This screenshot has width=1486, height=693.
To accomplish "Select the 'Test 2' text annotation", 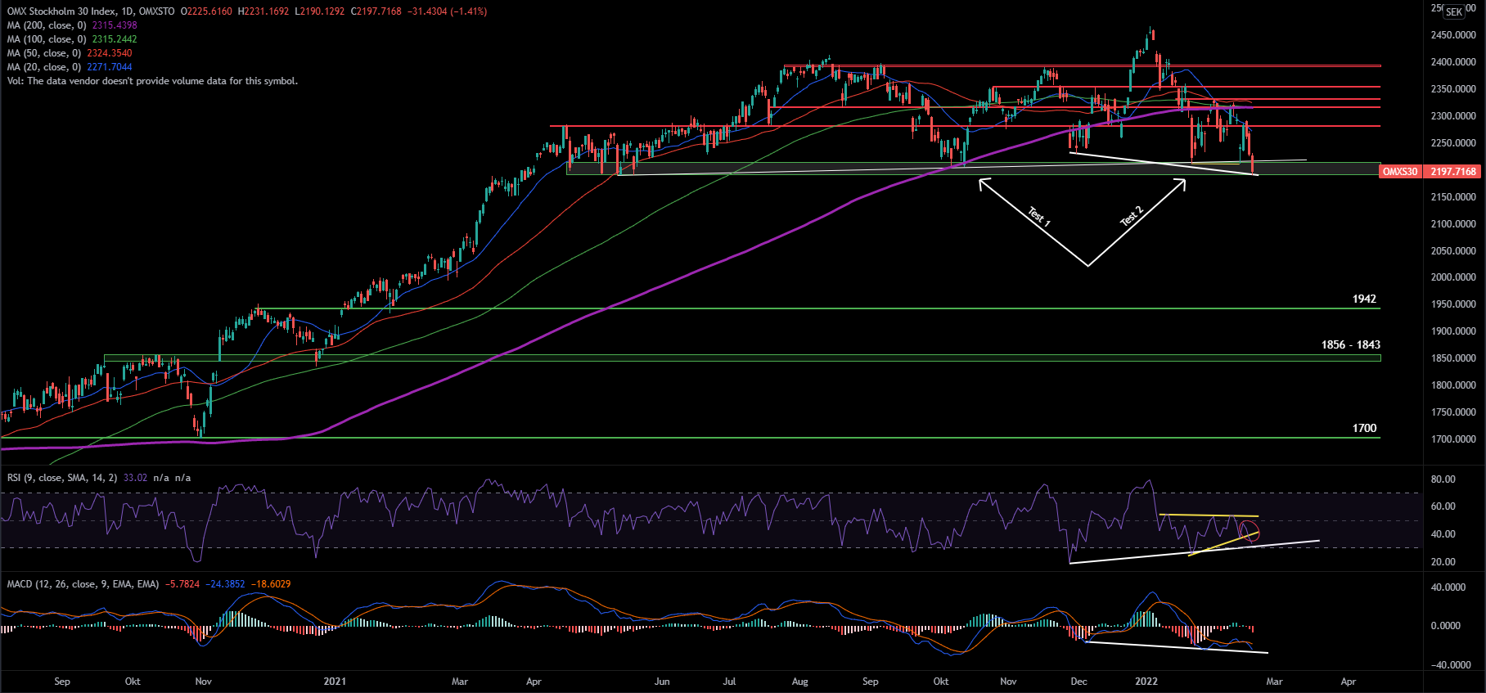I will [x=1131, y=216].
